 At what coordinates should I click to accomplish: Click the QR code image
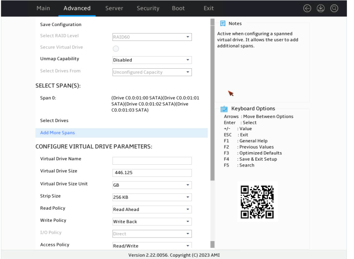[x=257, y=202]
